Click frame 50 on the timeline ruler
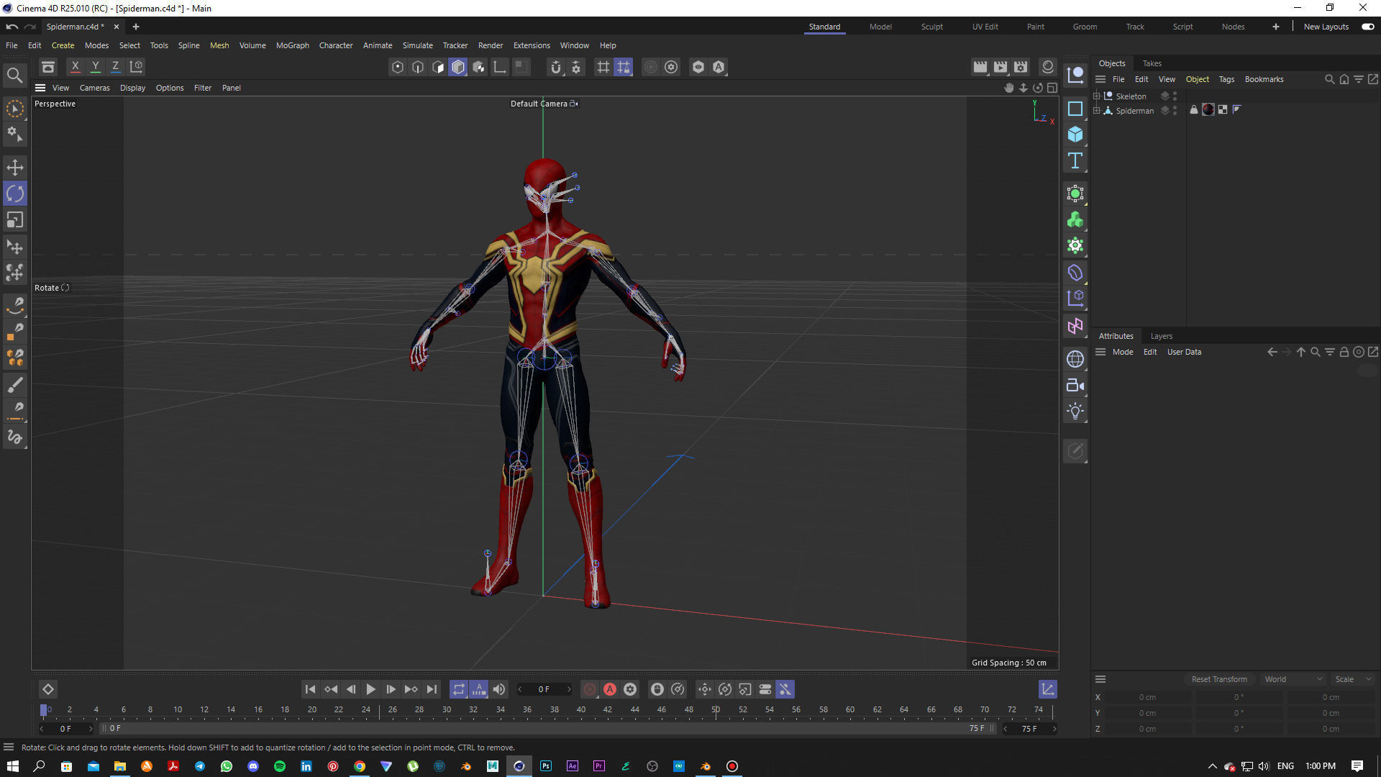Viewport: 1381px width, 777px height. pos(716,709)
